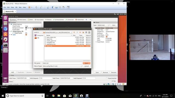Enable Experimental time checkbox
Screen dimensions: 175x98
(107, 78)
